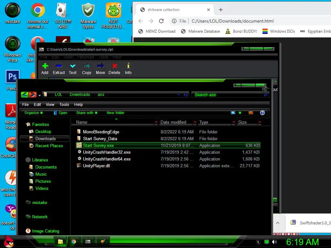Screen dimensions: 331x248
Task: Expand the Share with dropdown
Action: click(87, 113)
